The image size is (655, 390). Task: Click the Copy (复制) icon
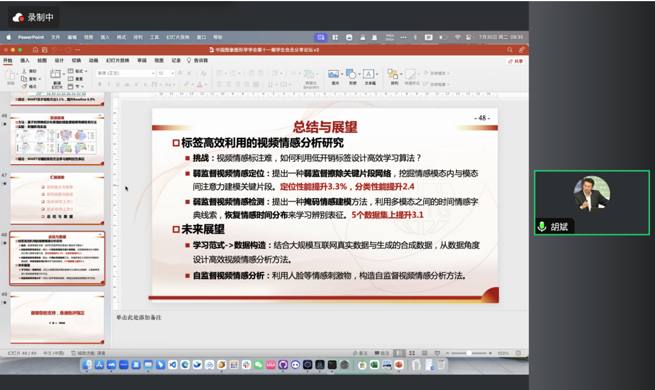[24, 79]
